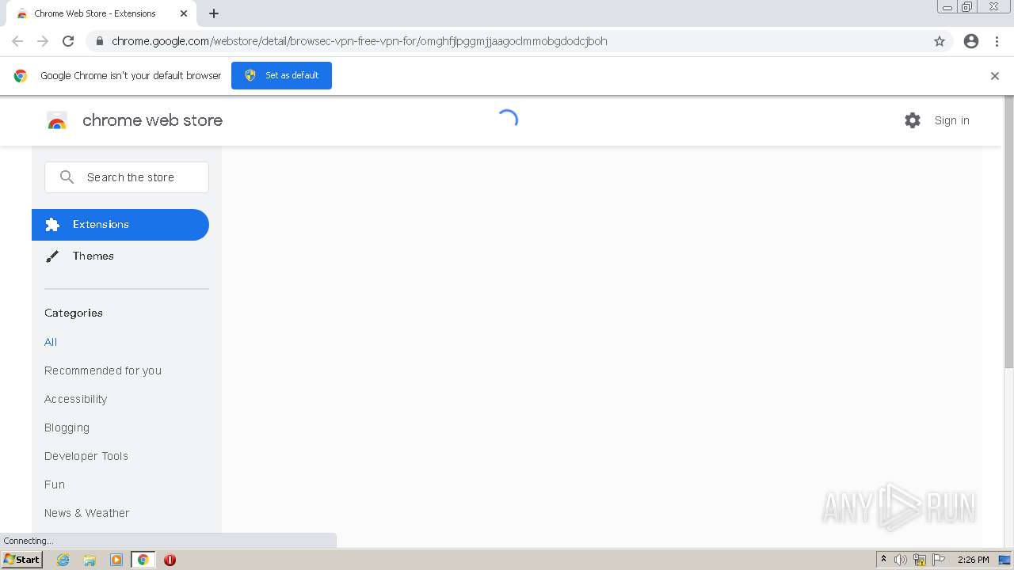Click the address bar URL
This screenshot has height=570, width=1014.
pos(360,41)
